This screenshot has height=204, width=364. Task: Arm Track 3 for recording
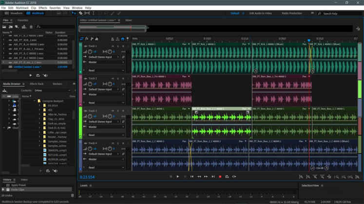coord(123,111)
